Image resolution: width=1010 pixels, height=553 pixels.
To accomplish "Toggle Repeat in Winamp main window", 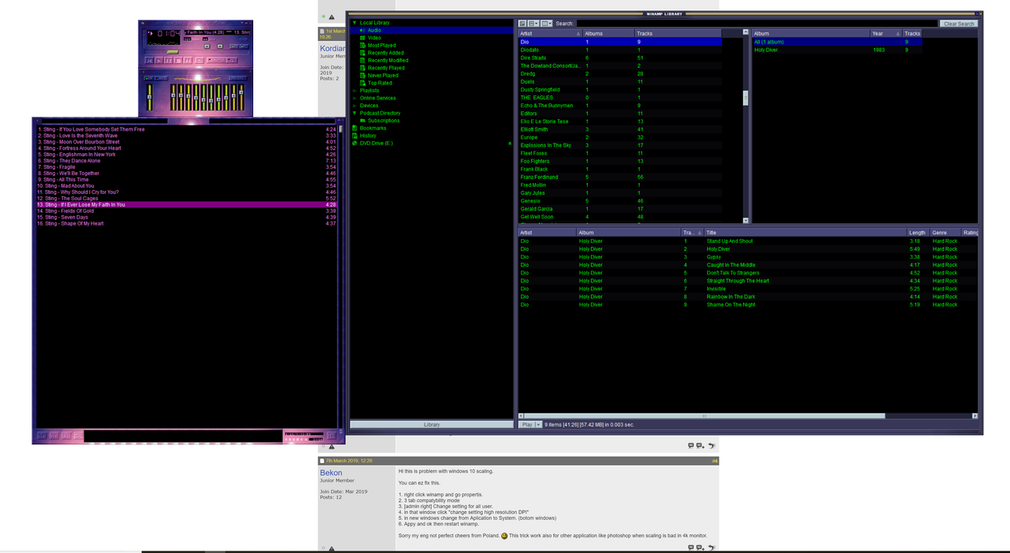I will (x=232, y=61).
